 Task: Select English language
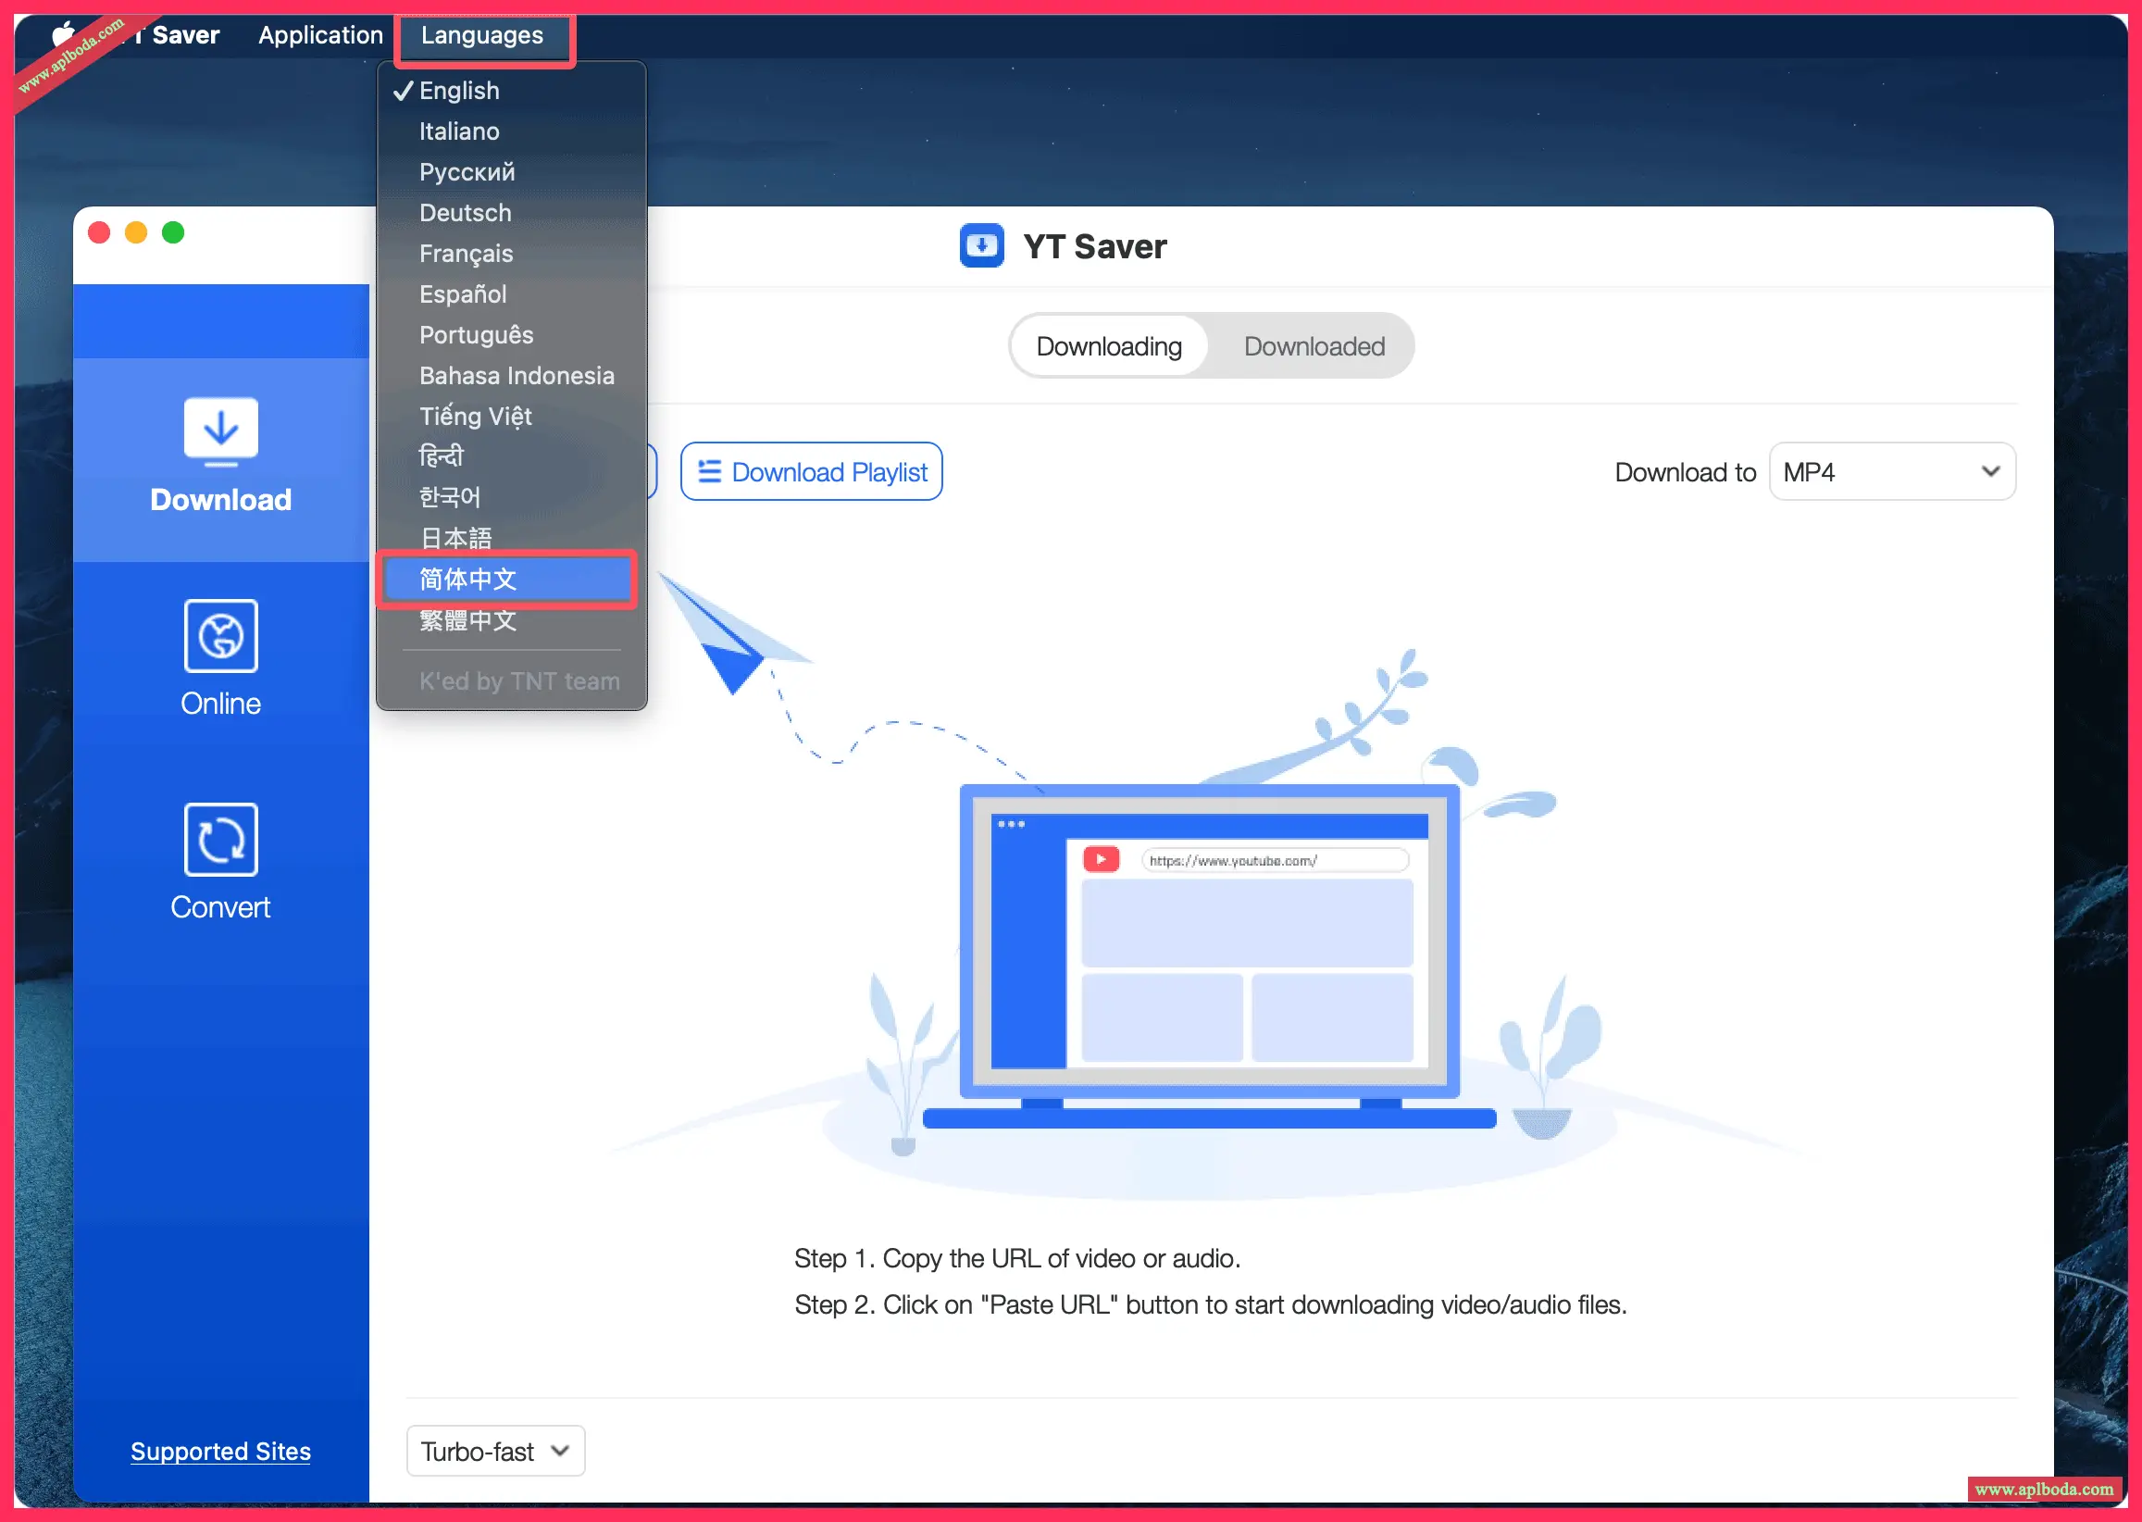click(512, 91)
